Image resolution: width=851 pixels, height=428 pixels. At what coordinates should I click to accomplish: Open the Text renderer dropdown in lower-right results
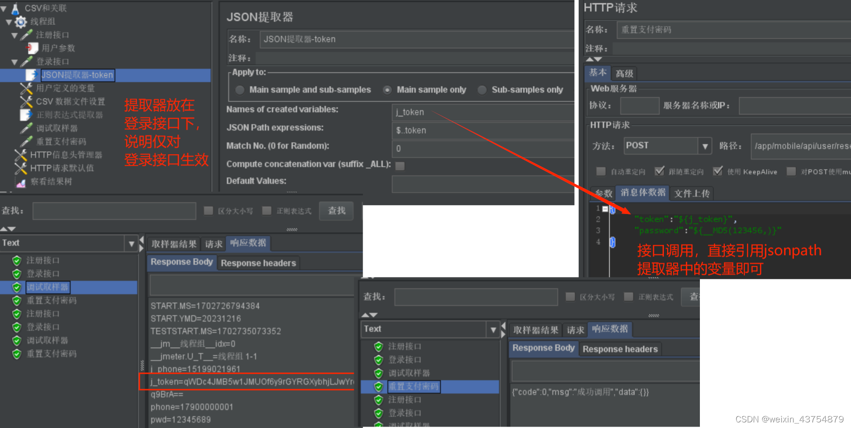[493, 329]
